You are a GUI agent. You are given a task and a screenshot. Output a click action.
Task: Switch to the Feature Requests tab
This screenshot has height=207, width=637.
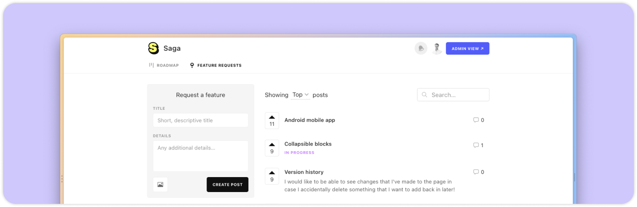click(216, 65)
